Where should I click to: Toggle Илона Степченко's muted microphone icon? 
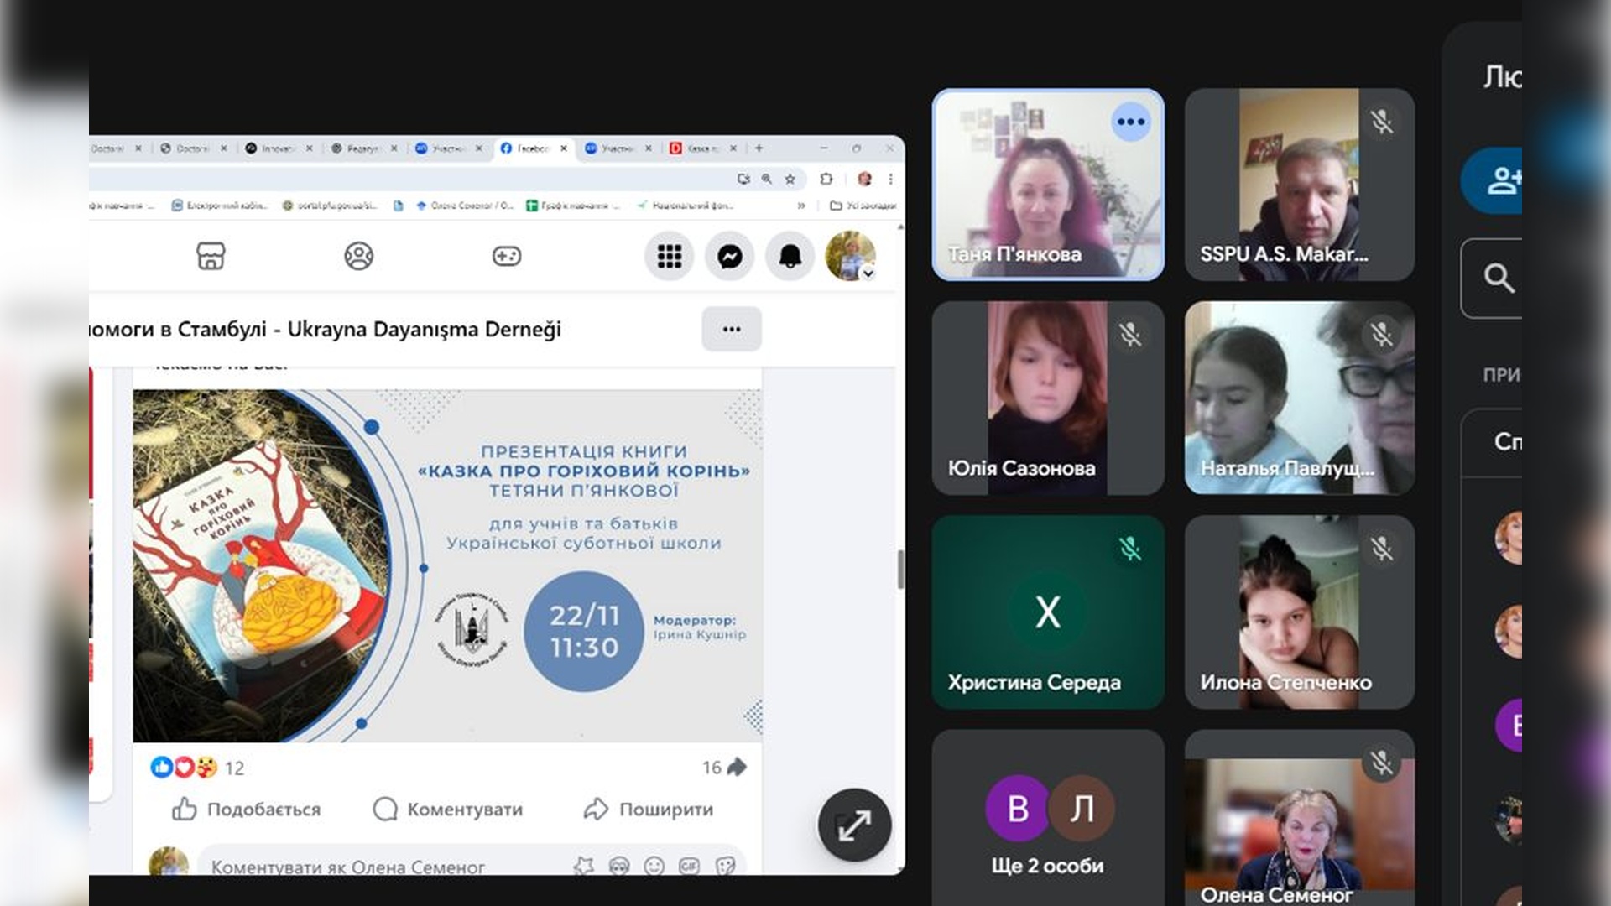pos(1381,549)
